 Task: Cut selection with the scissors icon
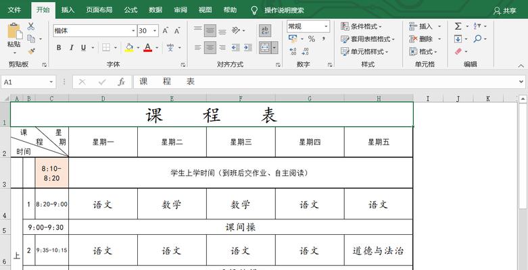(x=31, y=26)
